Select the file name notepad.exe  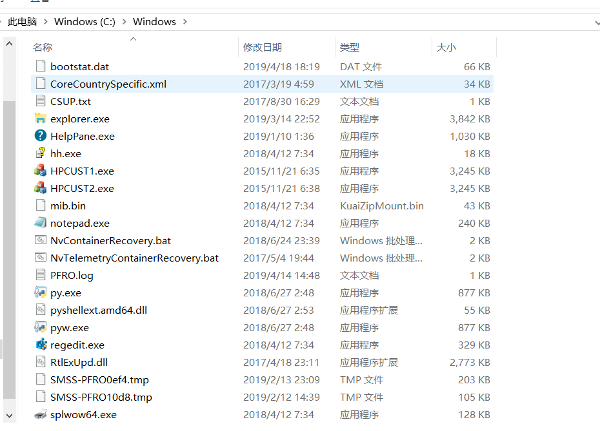pyautogui.click(x=80, y=223)
